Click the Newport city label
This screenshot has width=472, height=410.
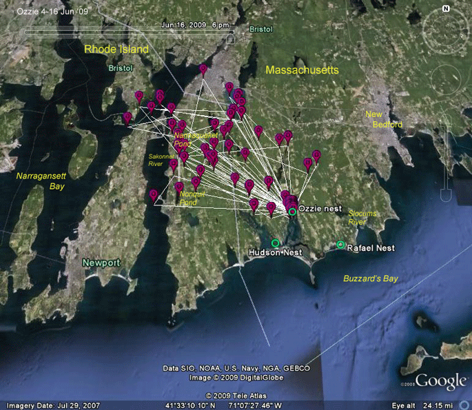click(x=101, y=263)
